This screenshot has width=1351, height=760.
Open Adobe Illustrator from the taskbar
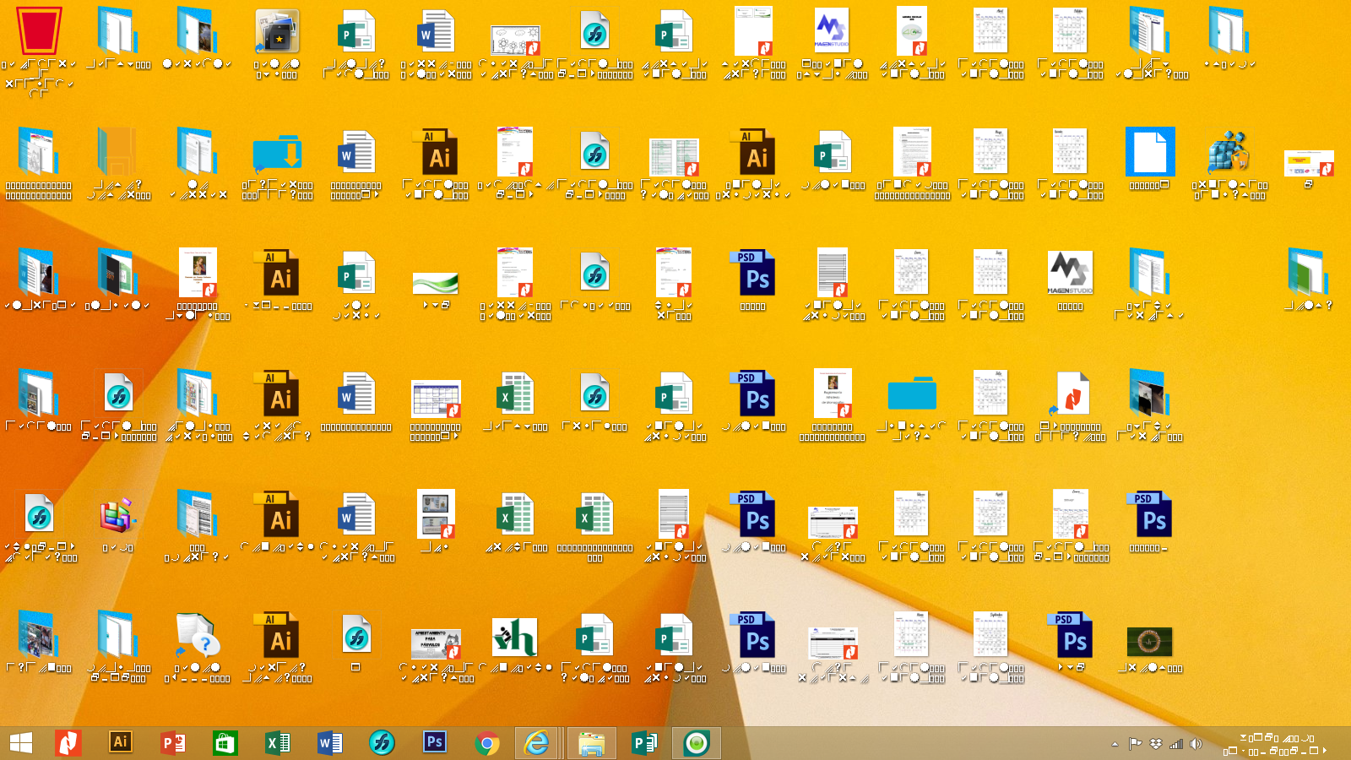coord(121,742)
